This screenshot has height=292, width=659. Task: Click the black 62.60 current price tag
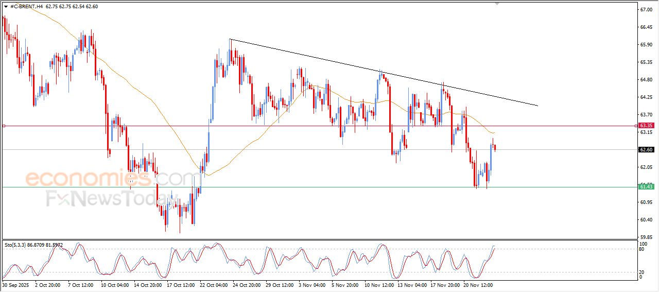click(646, 150)
